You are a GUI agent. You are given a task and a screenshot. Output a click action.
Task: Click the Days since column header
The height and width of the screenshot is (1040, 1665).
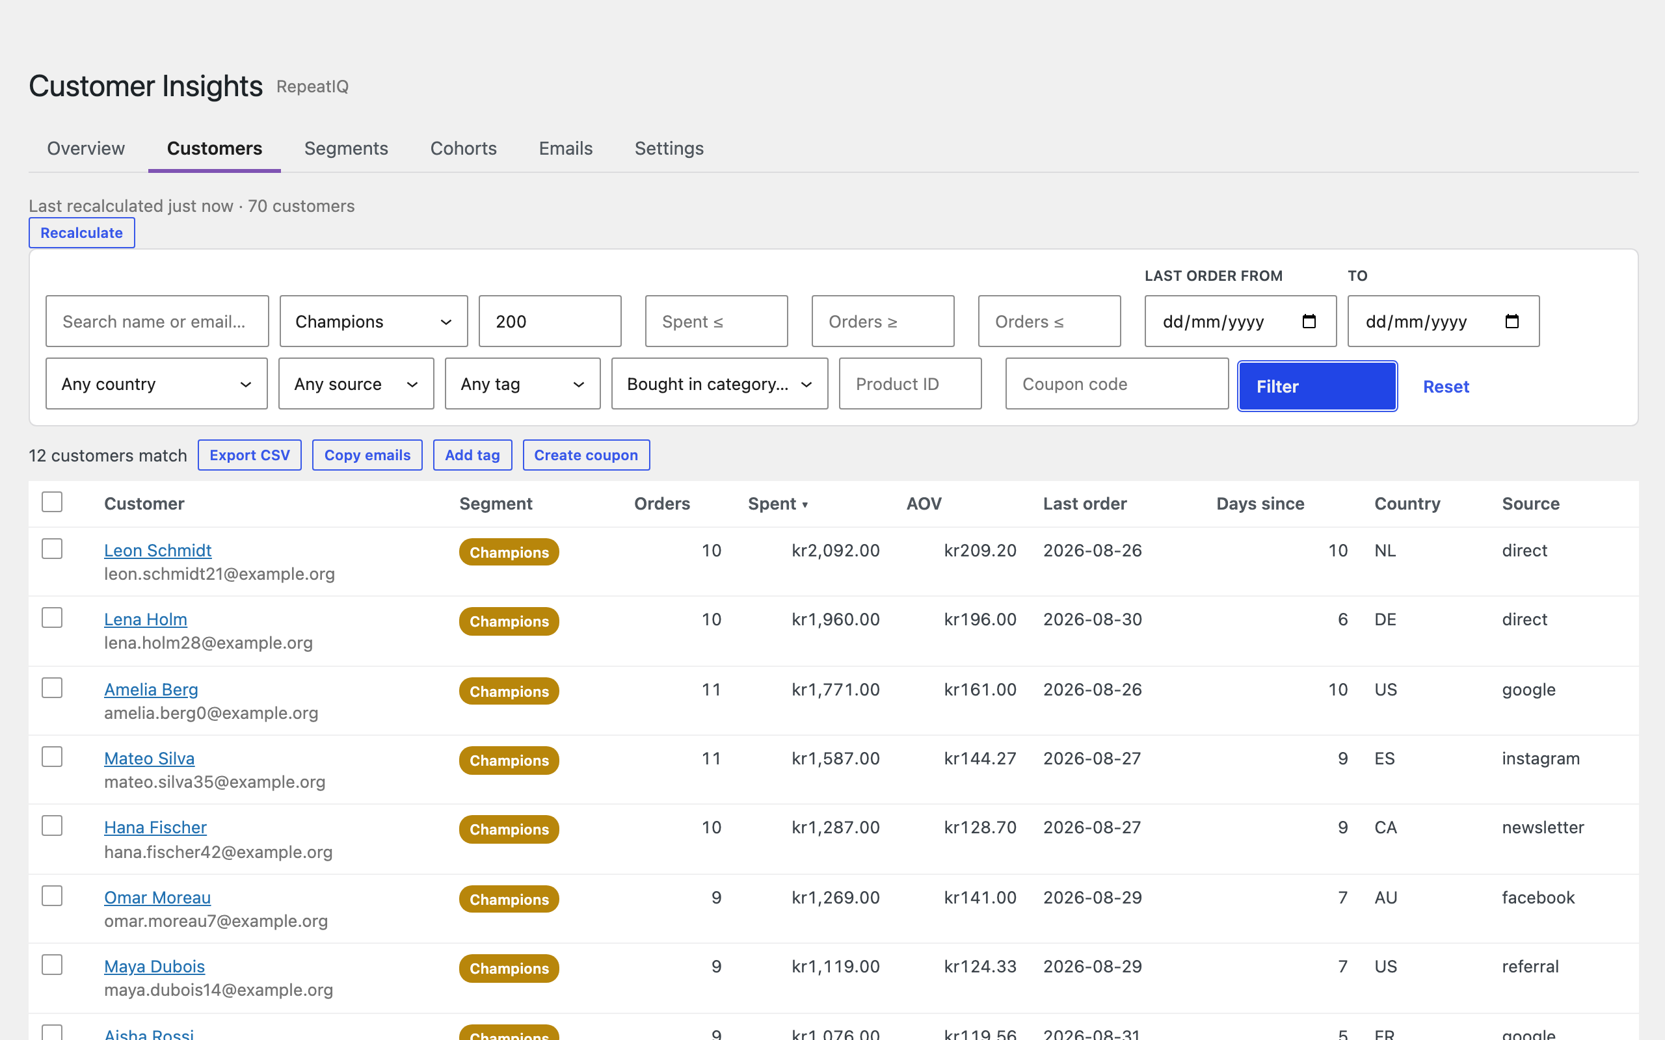(1260, 504)
